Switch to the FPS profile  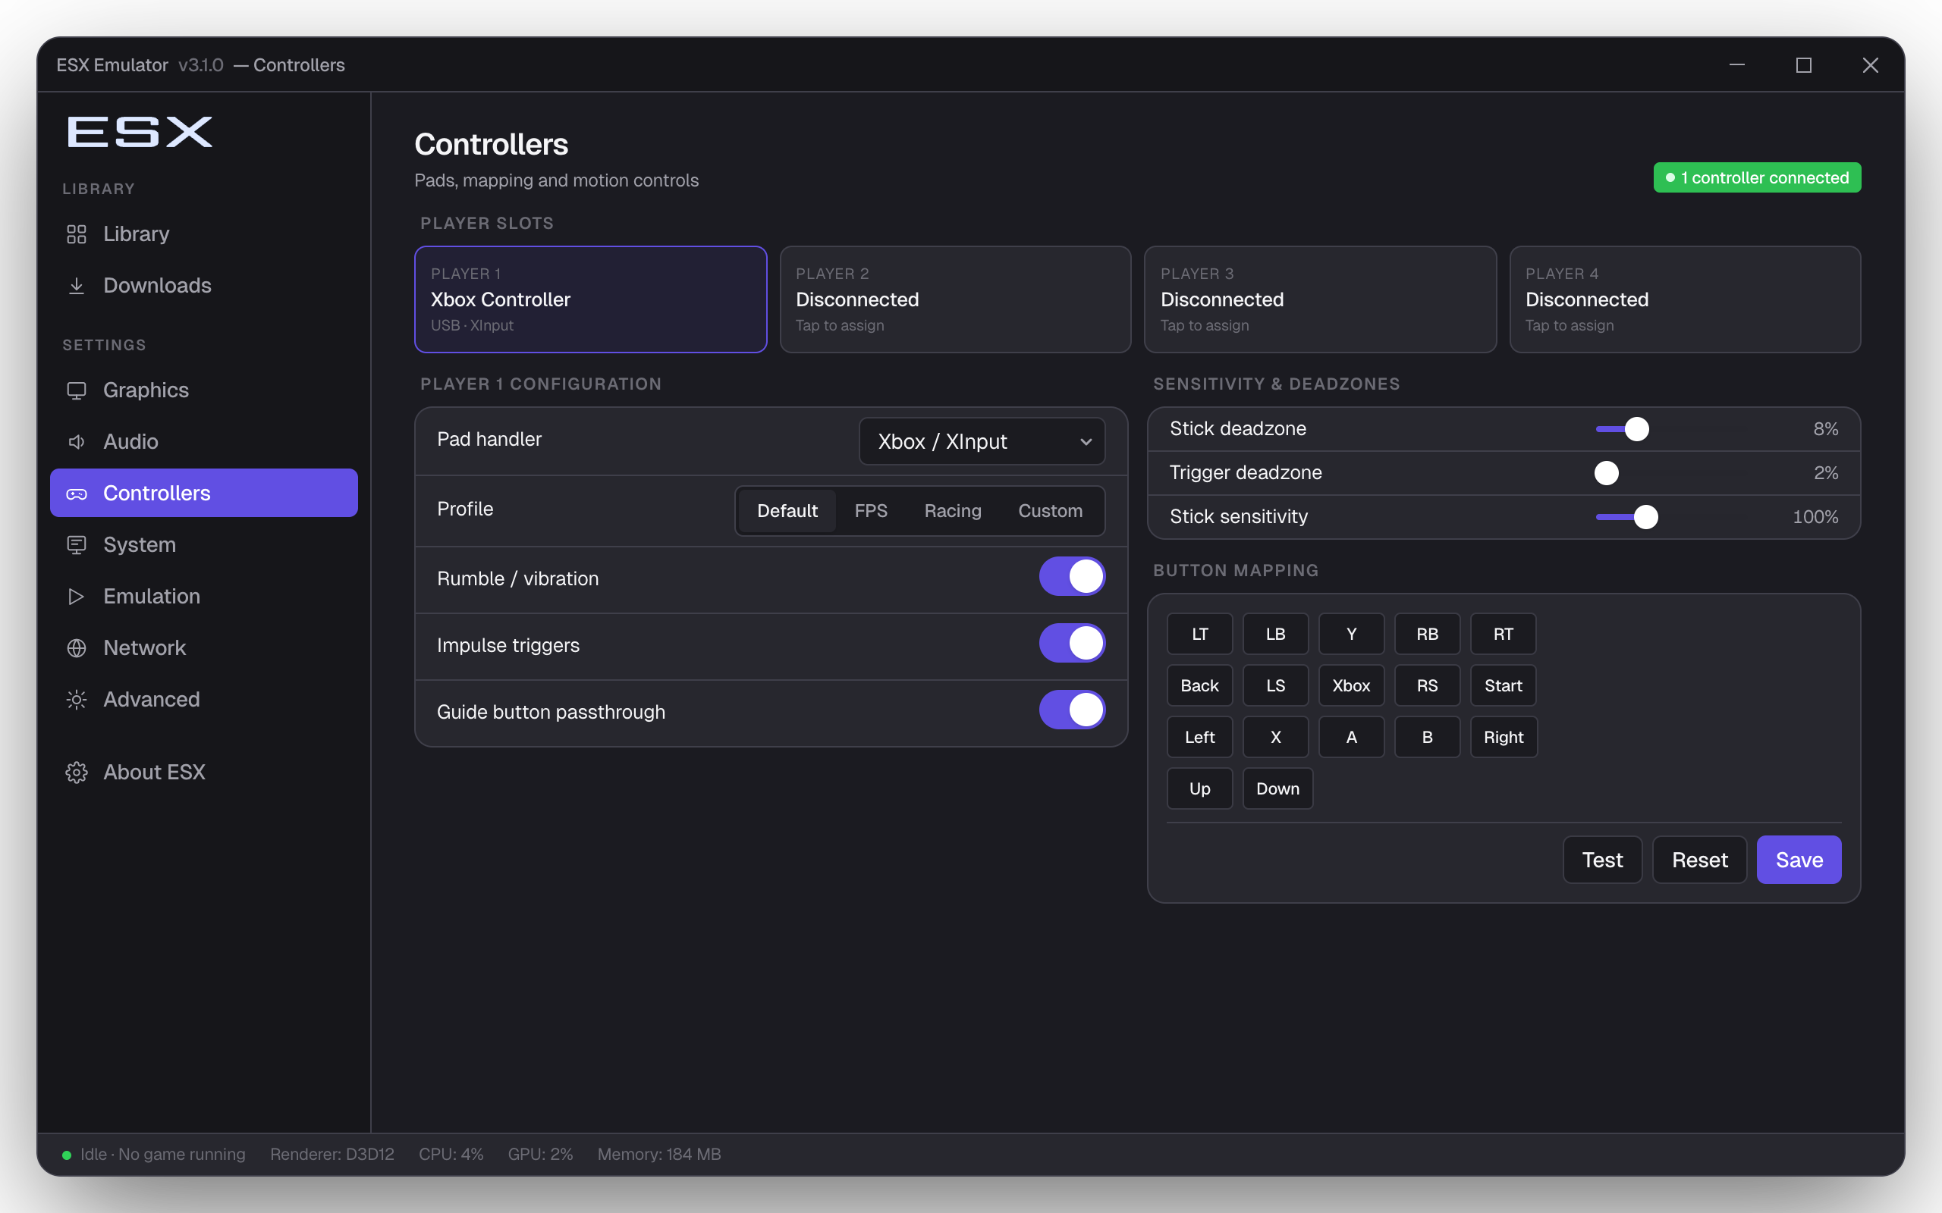click(871, 511)
